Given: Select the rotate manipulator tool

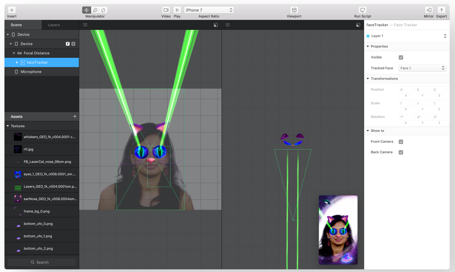Looking at the screenshot, I should coord(103,10).
